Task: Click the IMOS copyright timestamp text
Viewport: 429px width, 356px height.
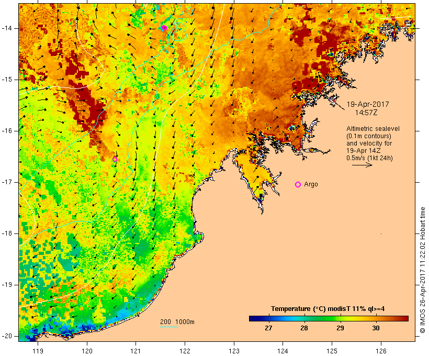Action: click(x=423, y=270)
